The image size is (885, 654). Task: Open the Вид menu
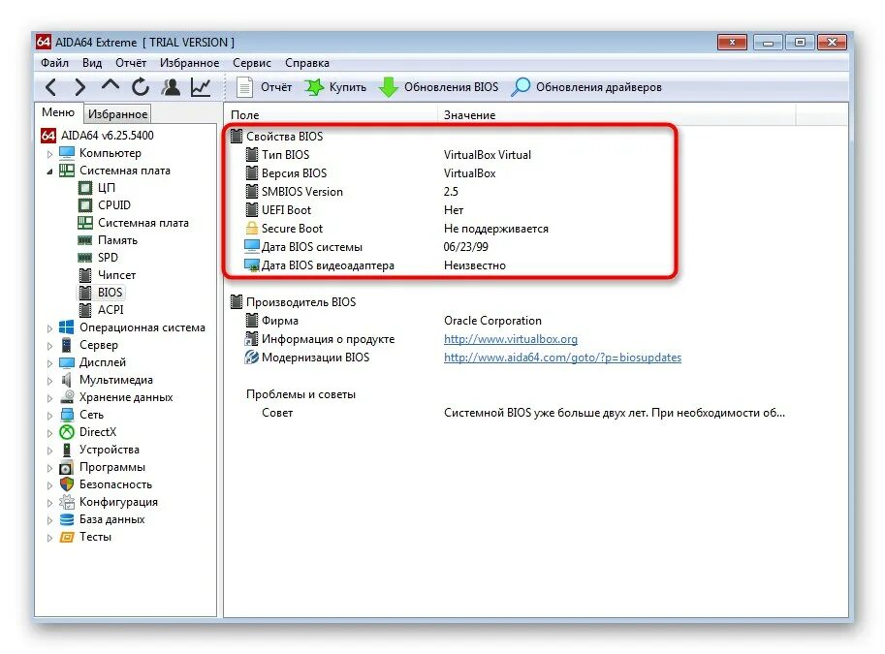tap(92, 63)
